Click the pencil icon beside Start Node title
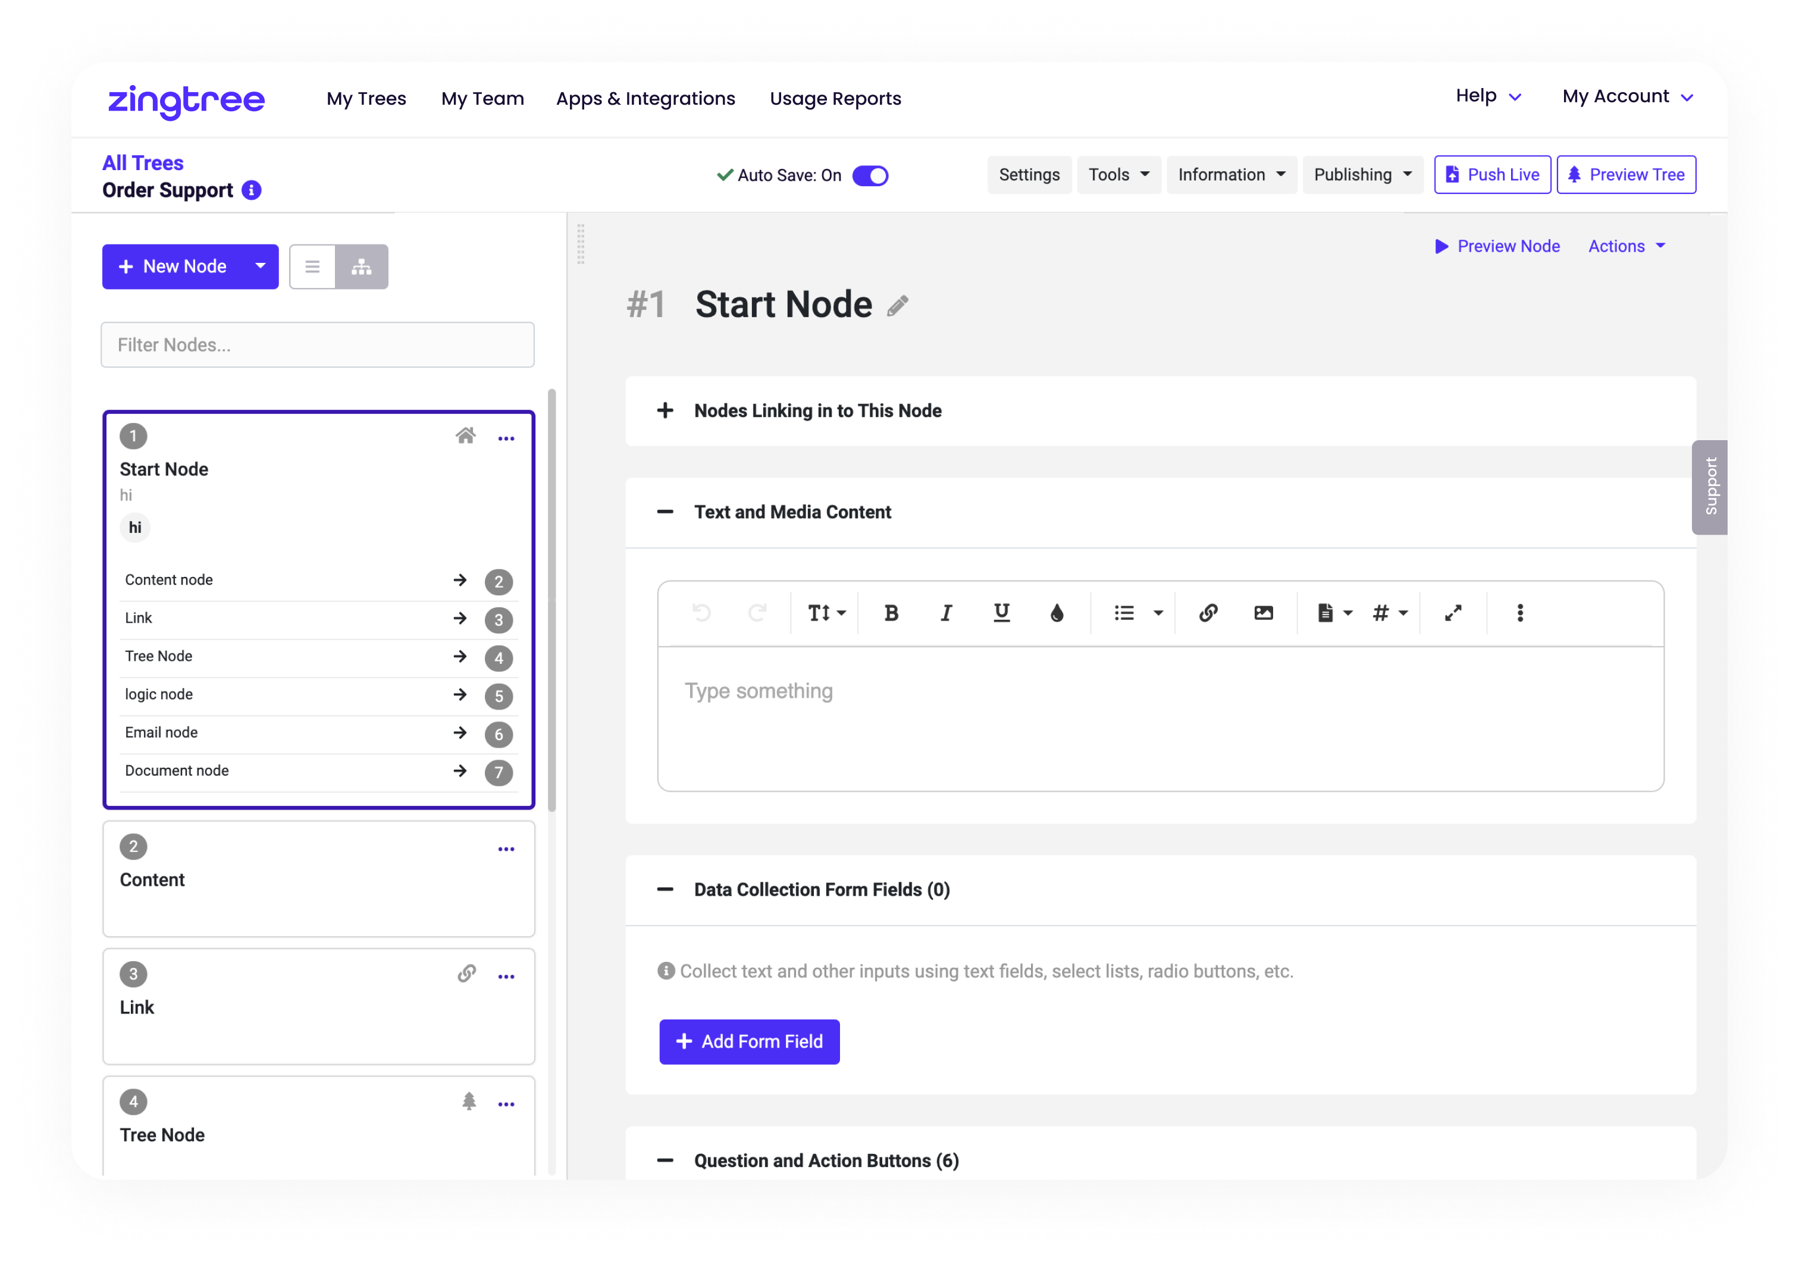The image size is (1799, 1261). tap(898, 306)
